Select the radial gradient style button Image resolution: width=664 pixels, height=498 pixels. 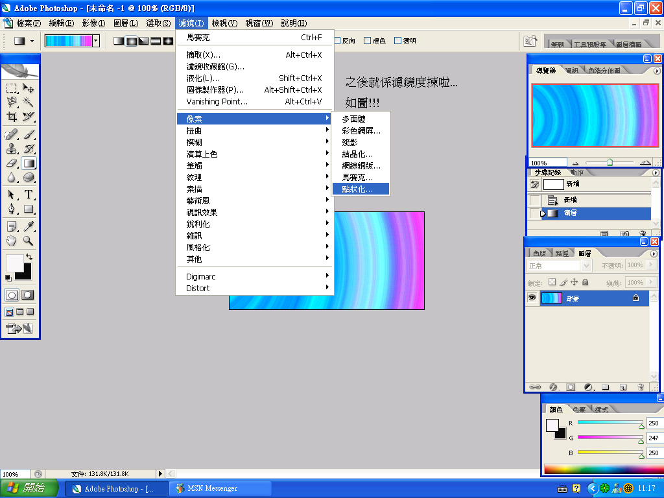pyautogui.click(x=131, y=41)
